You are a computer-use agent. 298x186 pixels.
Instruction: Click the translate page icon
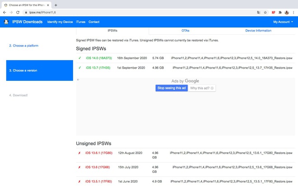[x=258, y=12]
